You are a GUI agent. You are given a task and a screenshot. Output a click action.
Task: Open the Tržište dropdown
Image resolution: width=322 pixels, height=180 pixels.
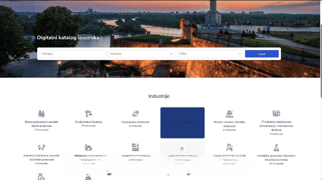210,54
